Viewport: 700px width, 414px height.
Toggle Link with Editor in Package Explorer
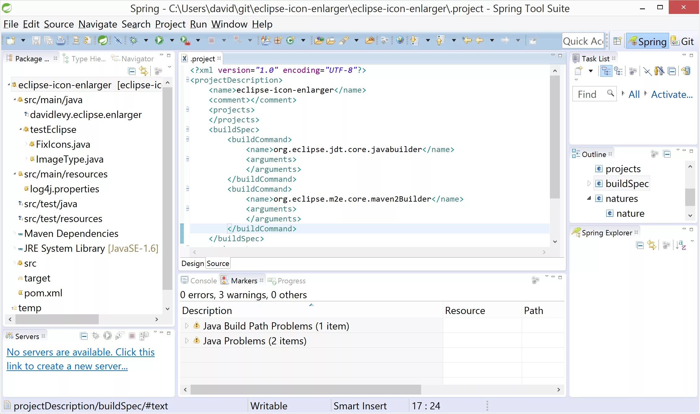(144, 71)
